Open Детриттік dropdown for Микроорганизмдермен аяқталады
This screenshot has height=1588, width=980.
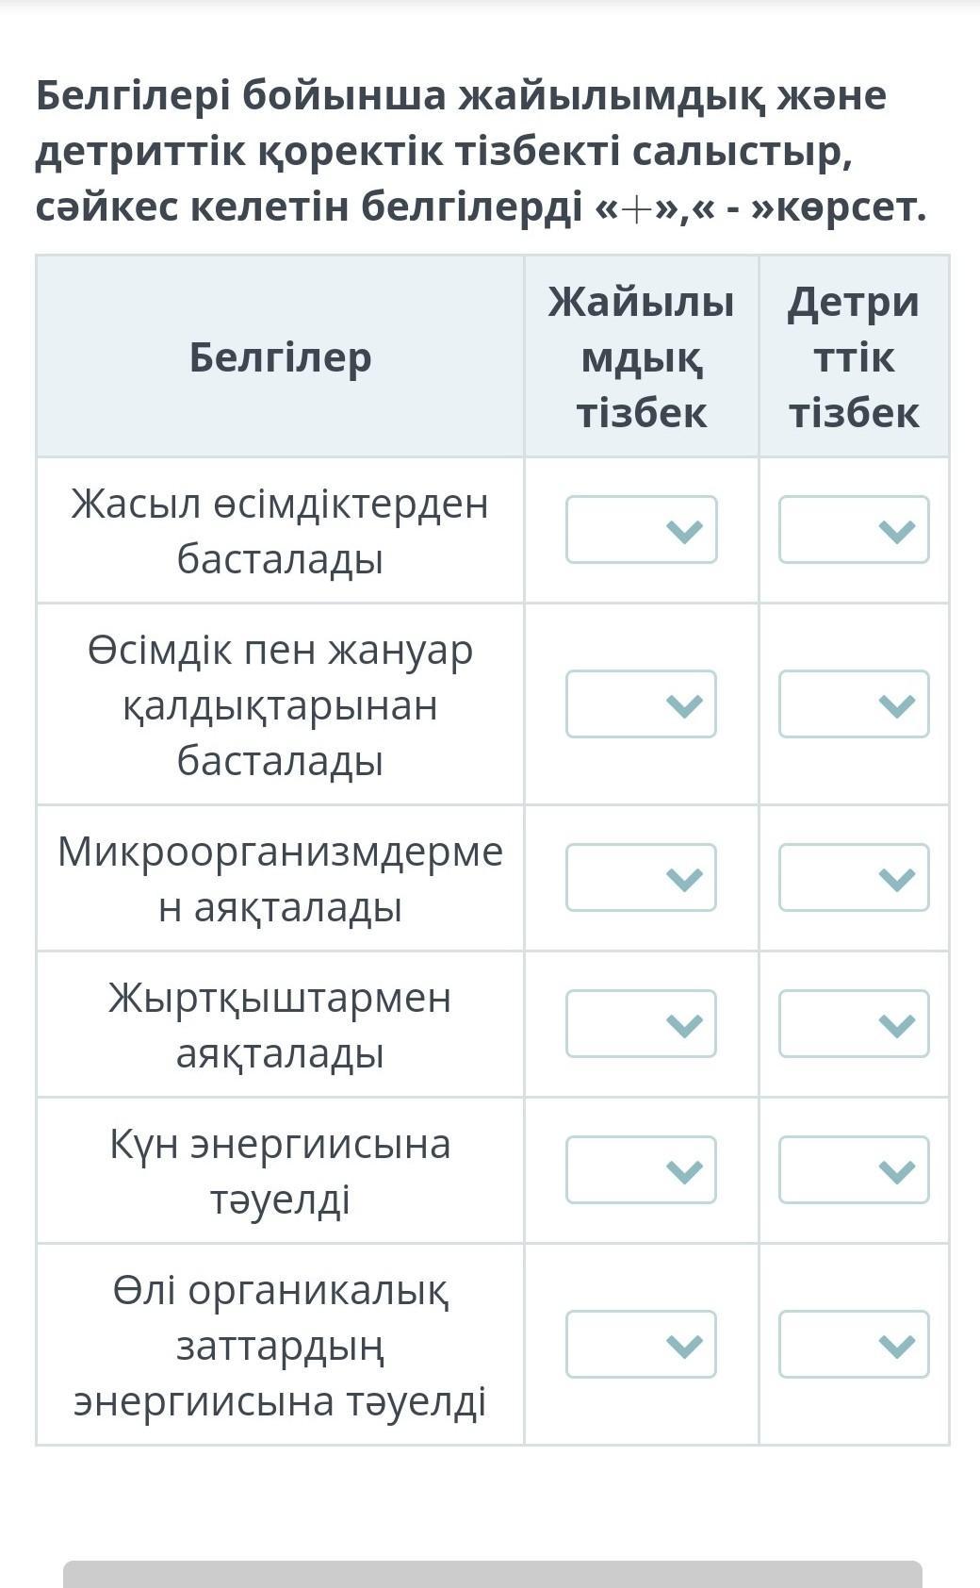854,878
